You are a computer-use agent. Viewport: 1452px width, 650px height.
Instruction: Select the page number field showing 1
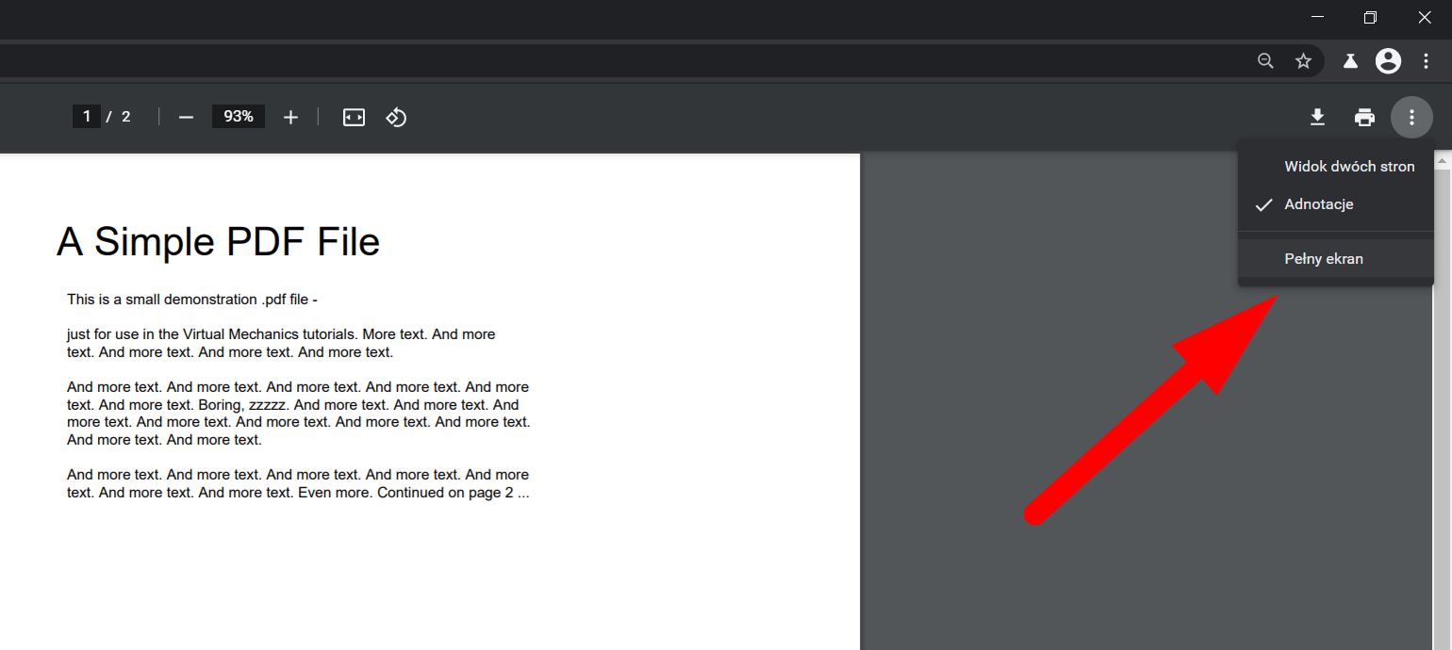pos(87,116)
